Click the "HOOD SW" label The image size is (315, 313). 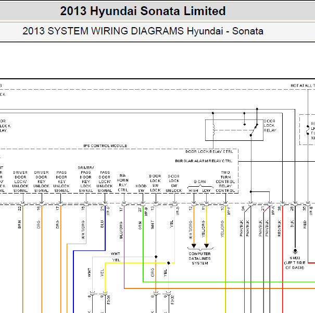coord(141,188)
